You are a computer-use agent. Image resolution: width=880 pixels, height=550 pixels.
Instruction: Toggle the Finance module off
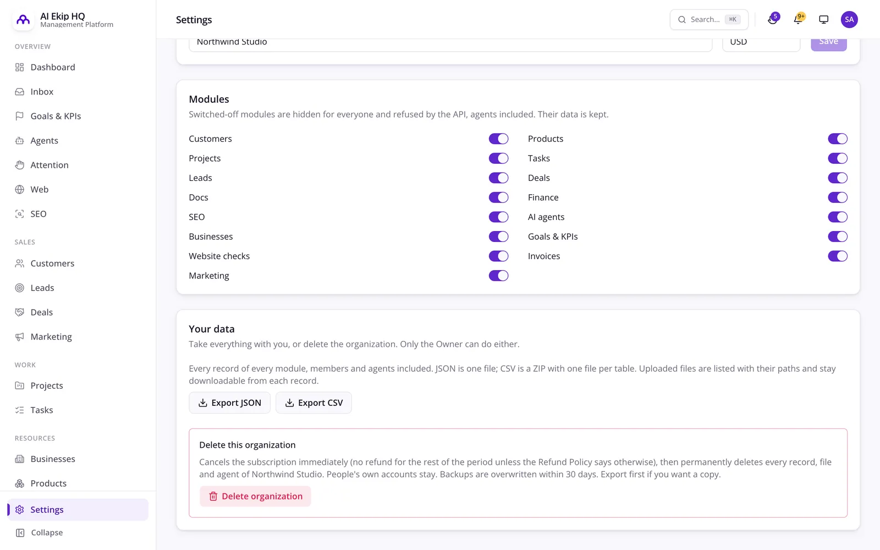pyautogui.click(x=838, y=197)
